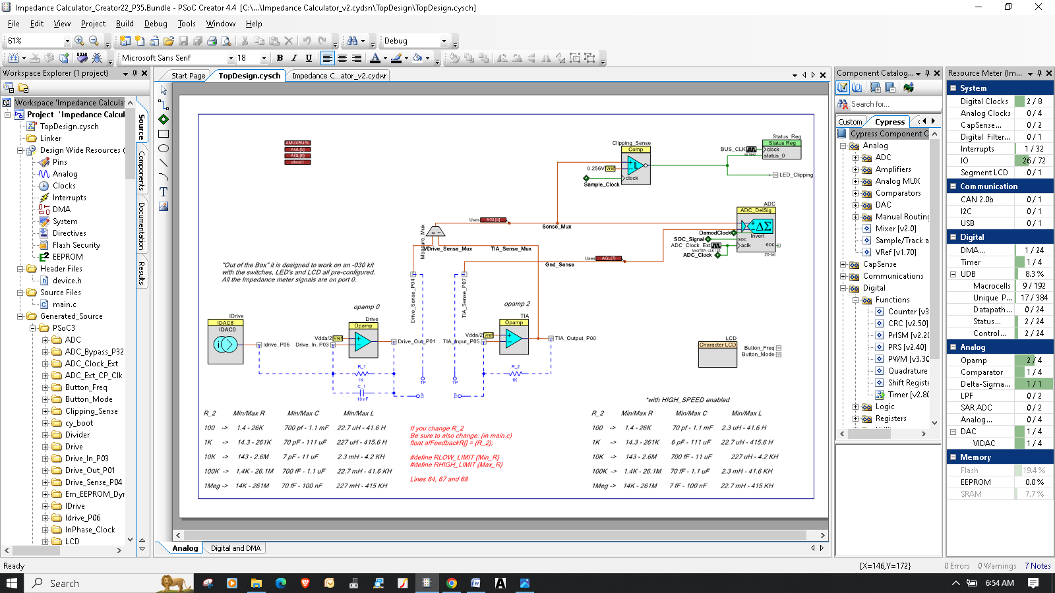Select the rectangle drawing tool
Image resolution: width=1055 pixels, height=593 pixels.
pyautogui.click(x=164, y=134)
